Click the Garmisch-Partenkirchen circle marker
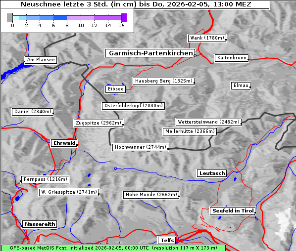The width and height of the screenshot is (296, 251). (x=195, y=56)
